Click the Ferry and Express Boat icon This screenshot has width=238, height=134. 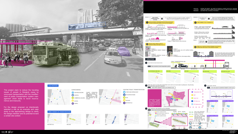coord(124,92)
